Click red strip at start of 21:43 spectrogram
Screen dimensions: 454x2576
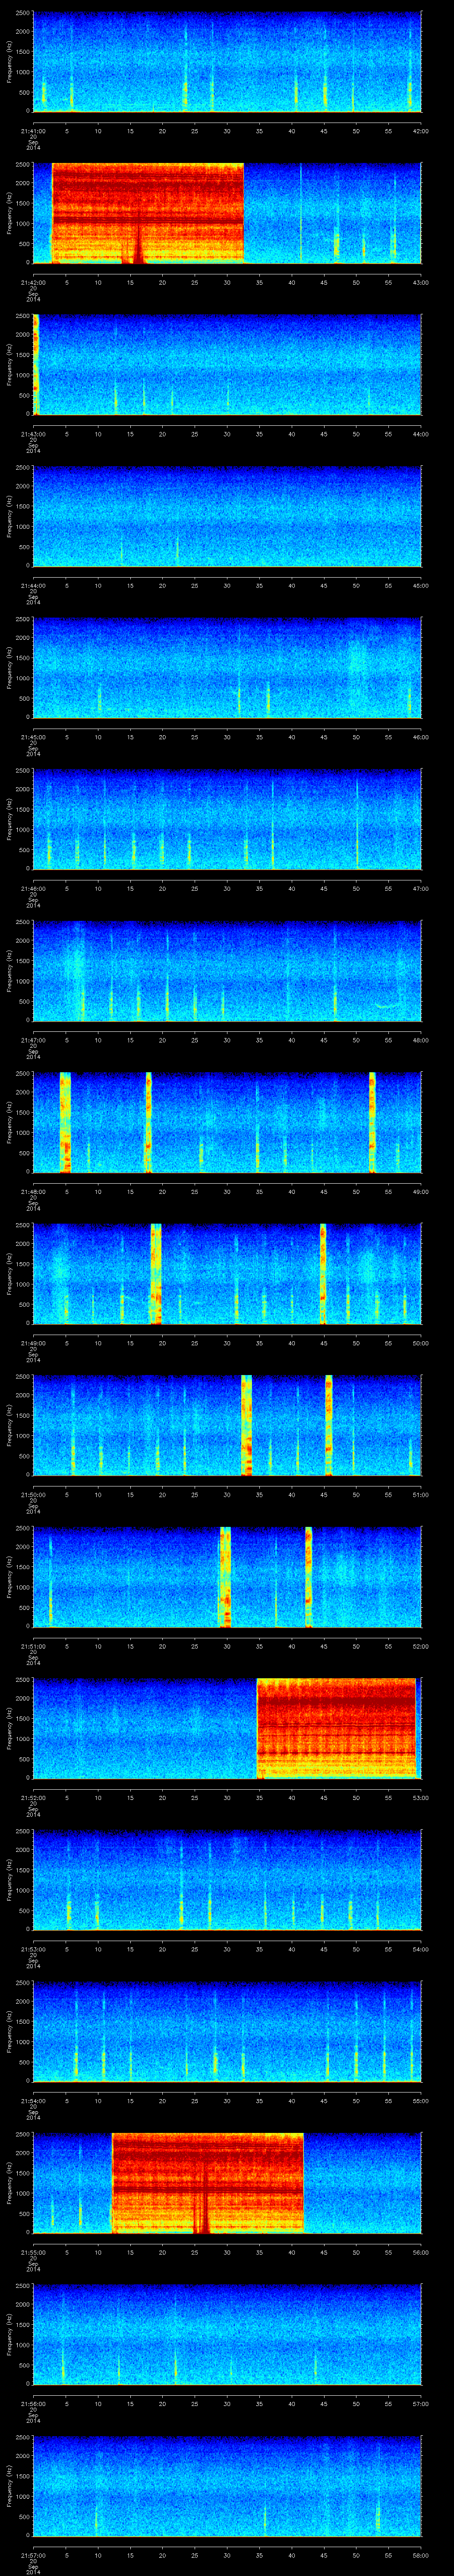(35, 364)
